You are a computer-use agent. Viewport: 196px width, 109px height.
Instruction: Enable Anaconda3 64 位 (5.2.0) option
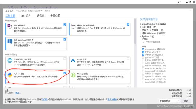click(x=143, y=68)
